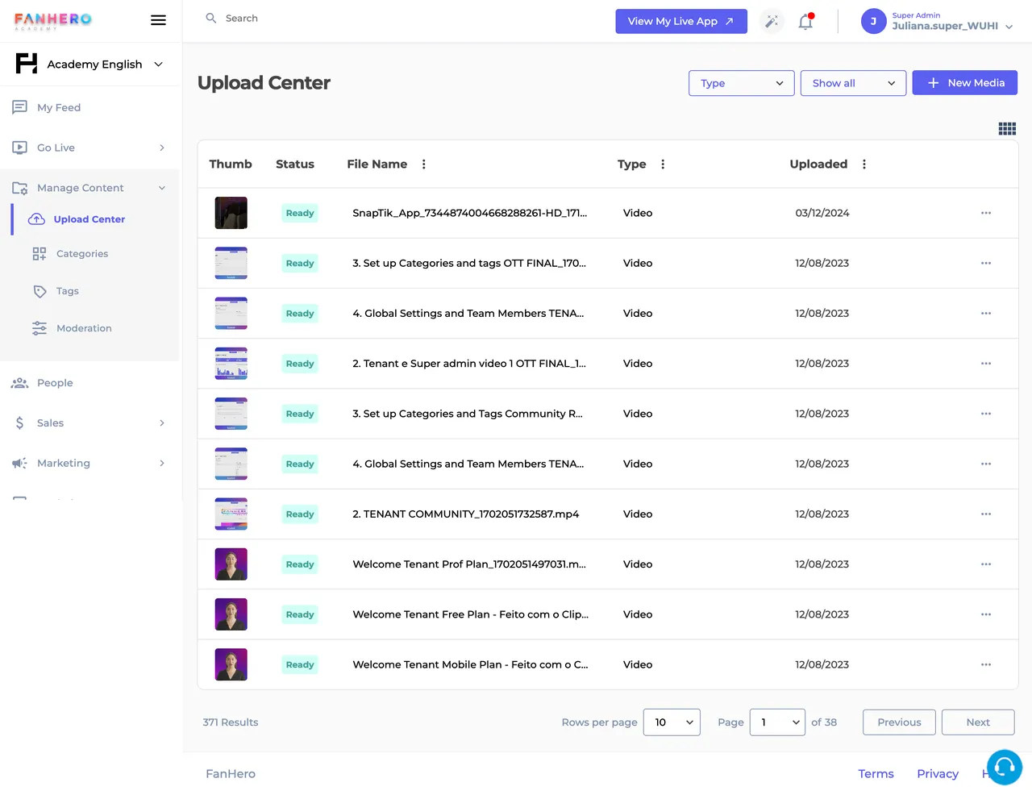Open the hamburger menu icon
The image size is (1032, 795).
tap(158, 20)
